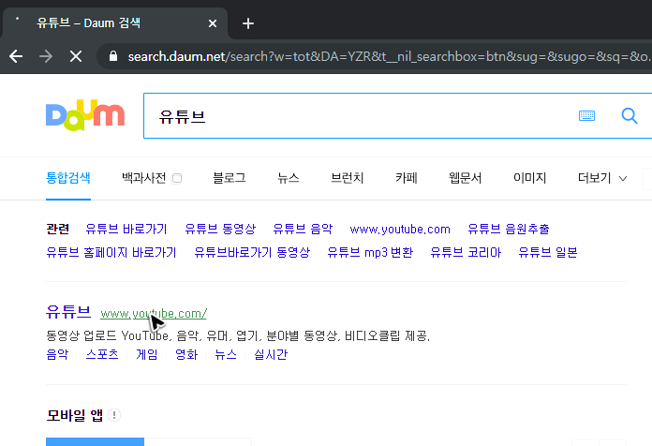Click related search 유튜브 mp3 변환
Image resolution: width=652 pixels, height=446 pixels.
coord(370,253)
